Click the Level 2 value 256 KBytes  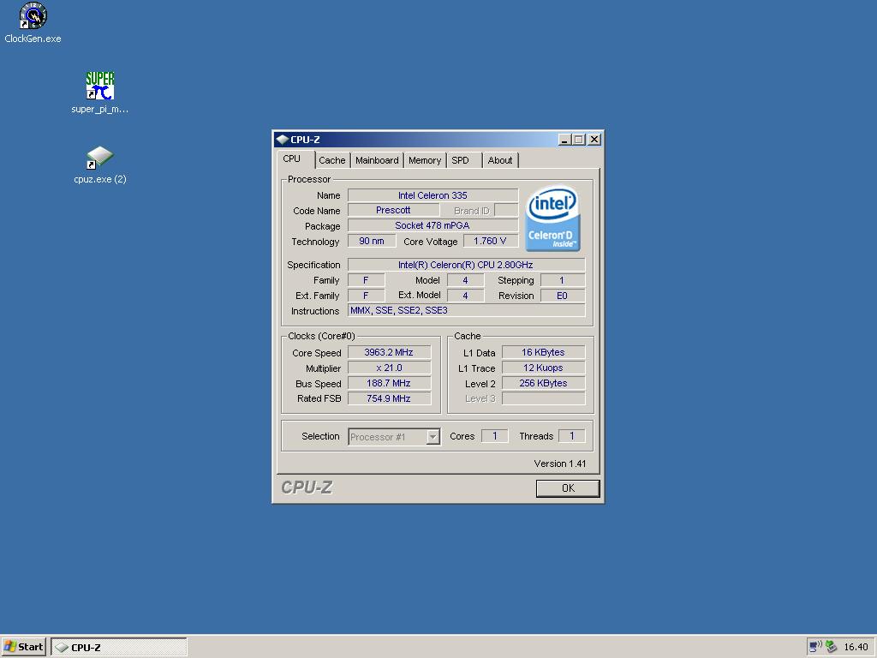pos(544,383)
